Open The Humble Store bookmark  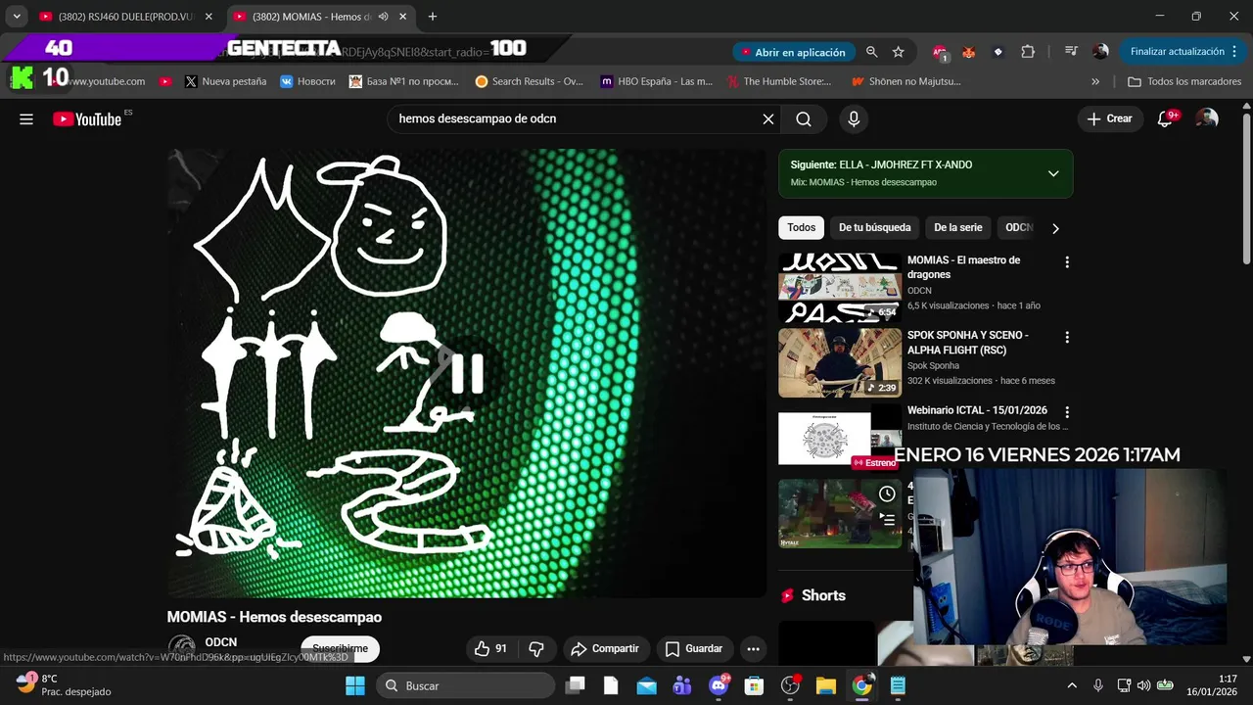pyautogui.click(x=779, y=81)
